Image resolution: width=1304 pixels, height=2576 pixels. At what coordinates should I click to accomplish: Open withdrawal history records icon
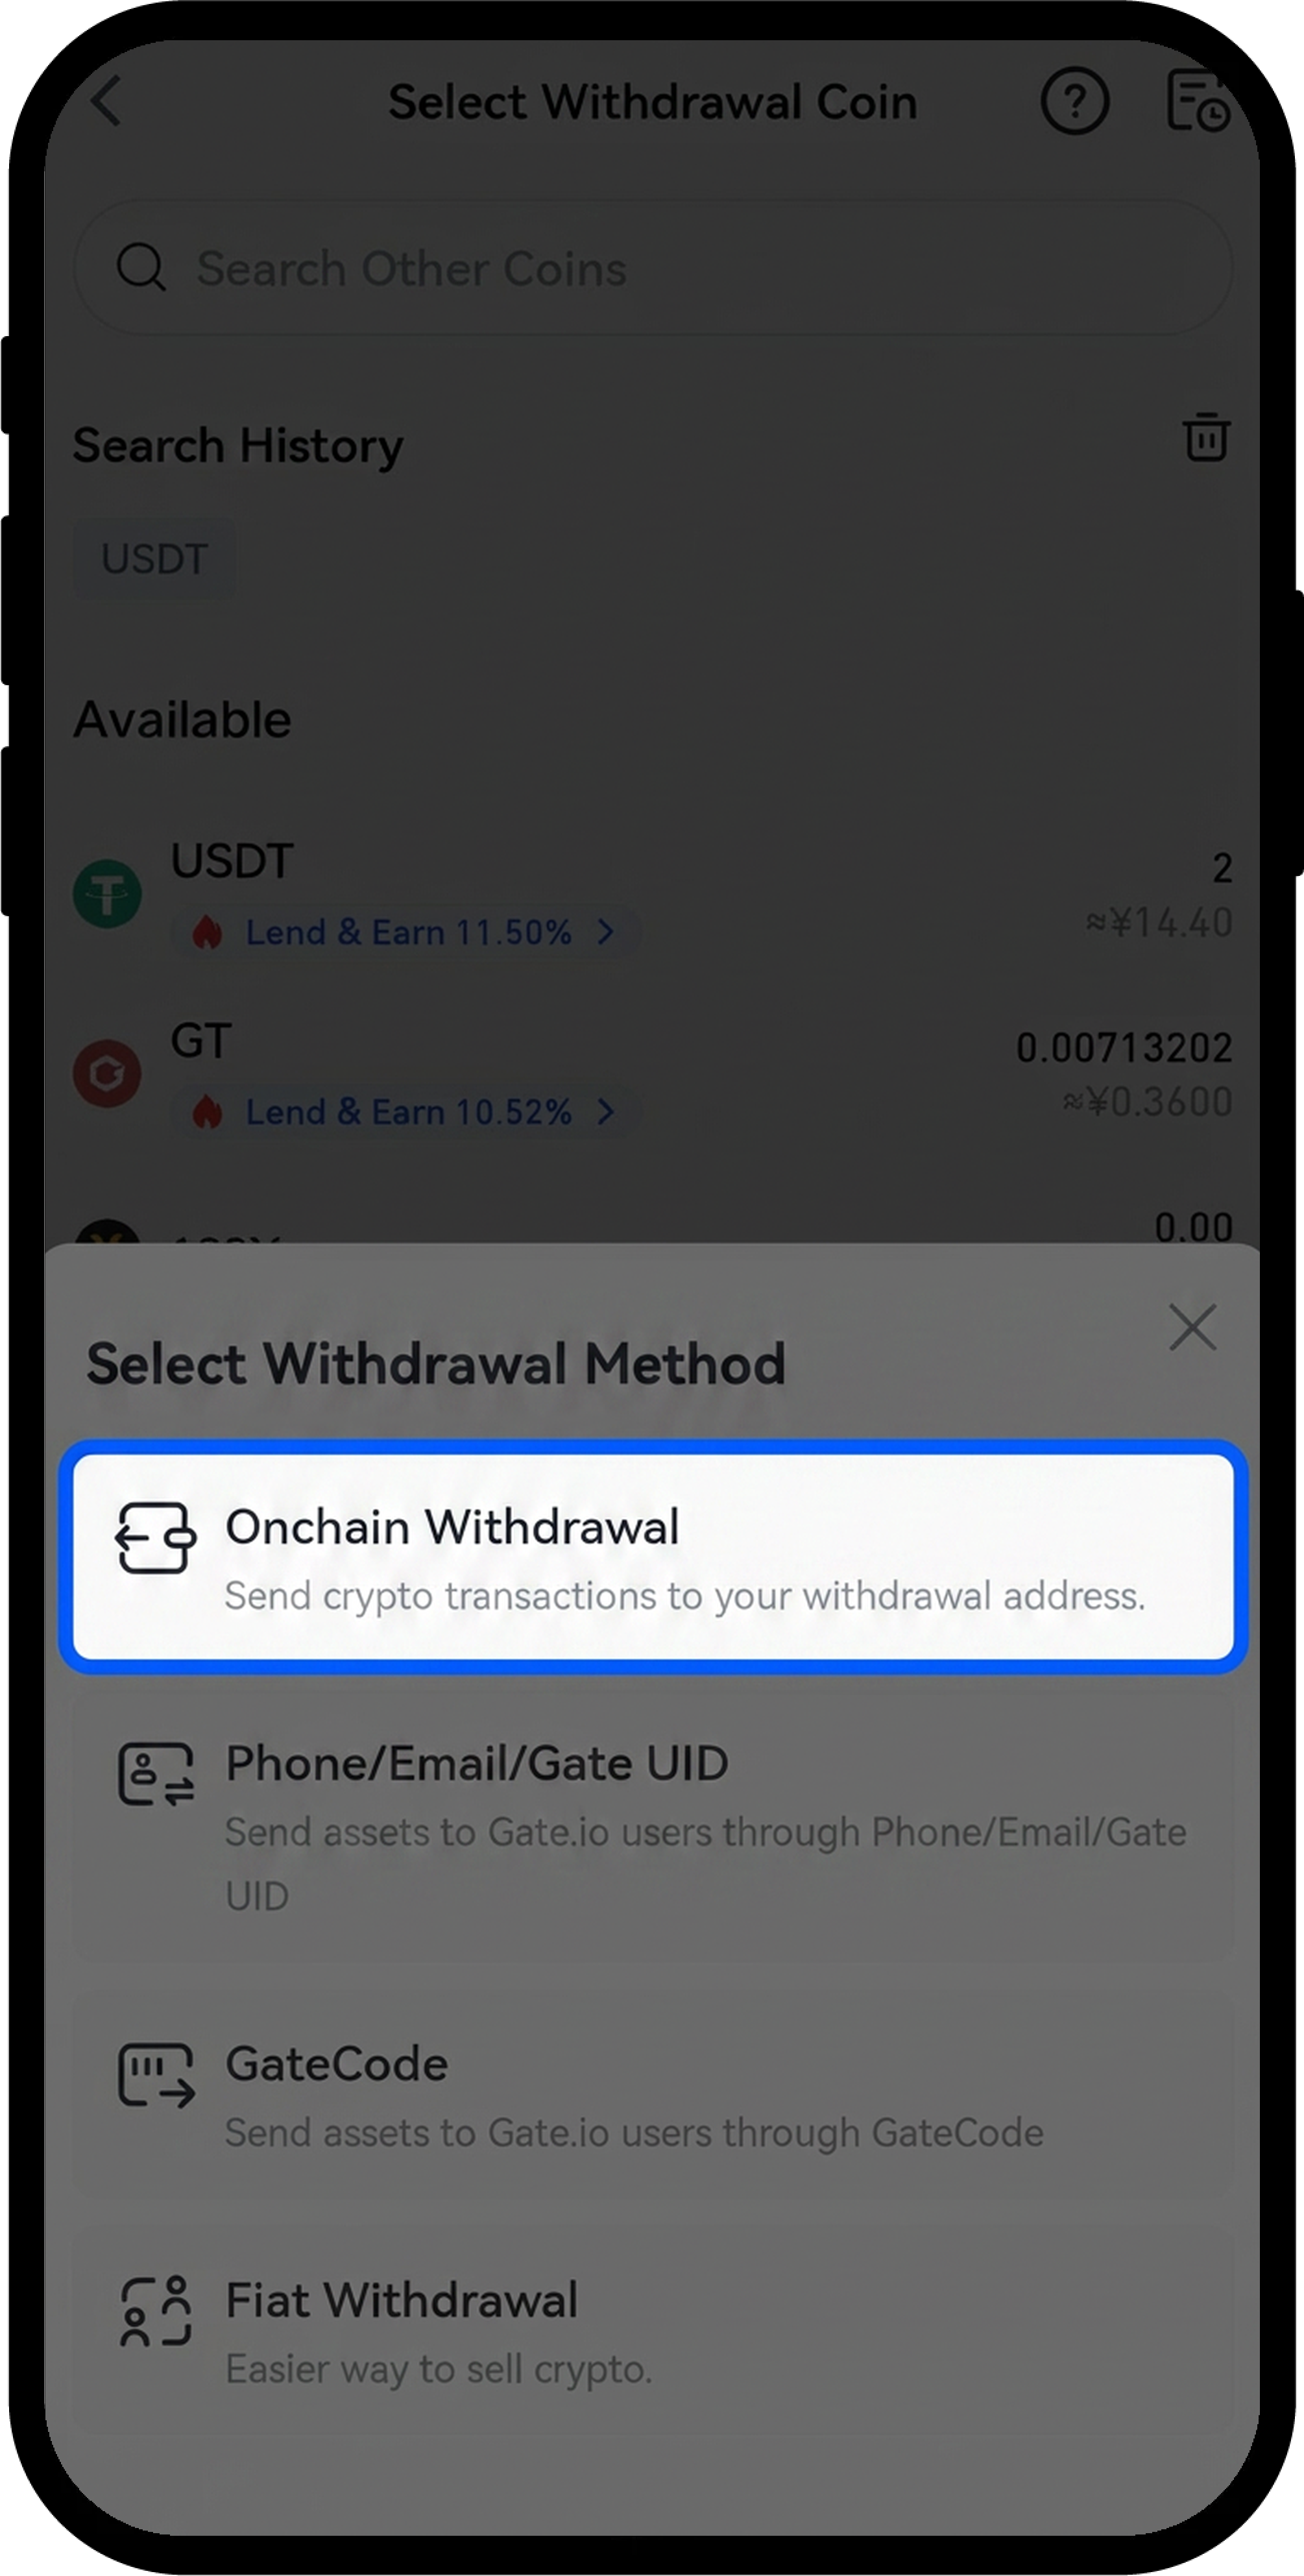(x=1198, y=101)
